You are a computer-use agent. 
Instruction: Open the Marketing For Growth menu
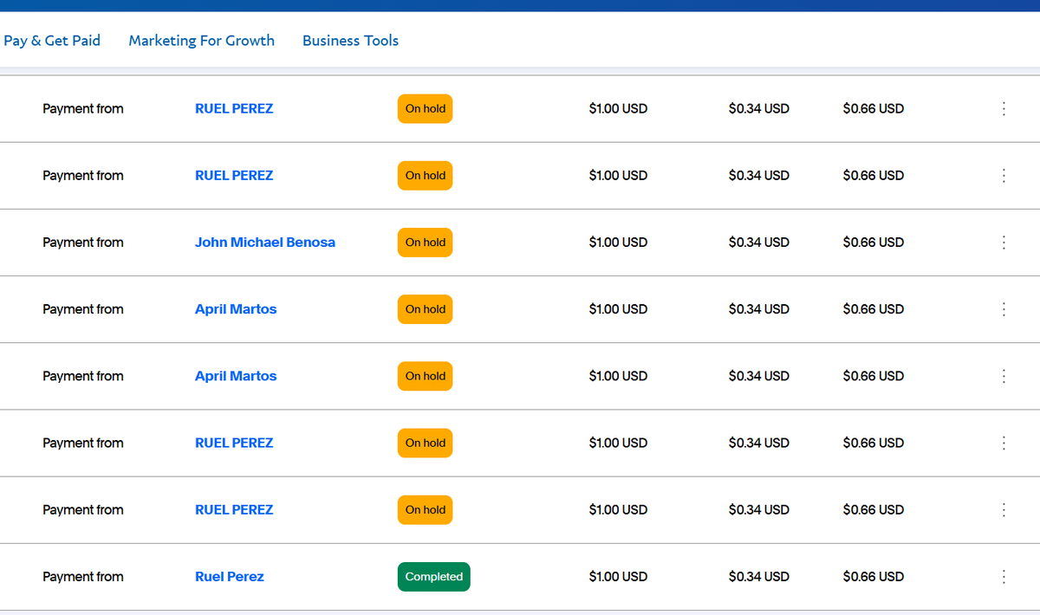click(x=201, y=41)
